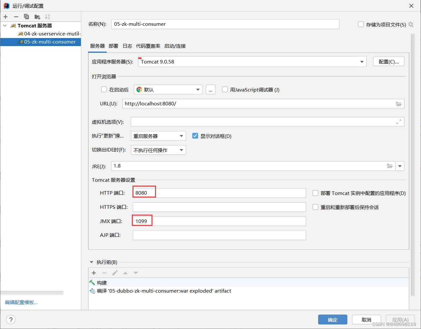Image resolution: width=421 pixels, height=329 pixels.
Task: Enable preserve sessions across restarts and redeploys
Action: pos(316,207)
